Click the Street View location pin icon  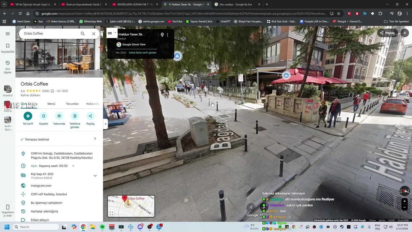tap(162, 35)
